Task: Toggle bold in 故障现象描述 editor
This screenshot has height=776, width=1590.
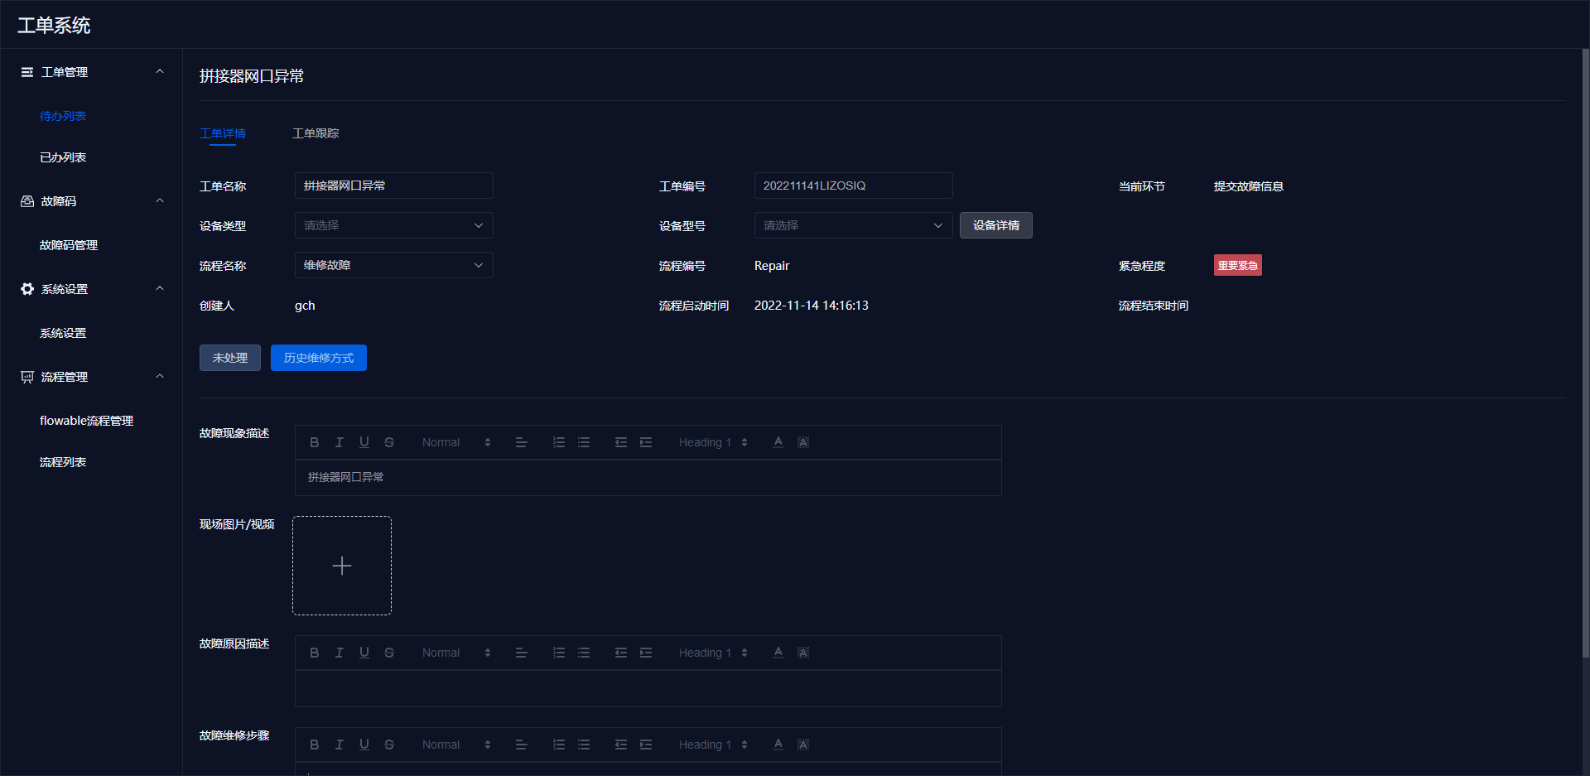Action: coord(315,442)
